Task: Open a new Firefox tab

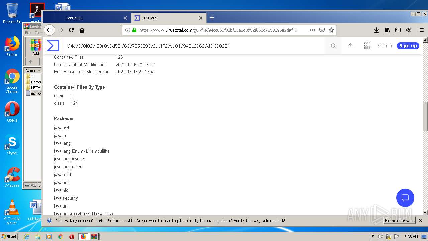Action: (x=212, y=18)
